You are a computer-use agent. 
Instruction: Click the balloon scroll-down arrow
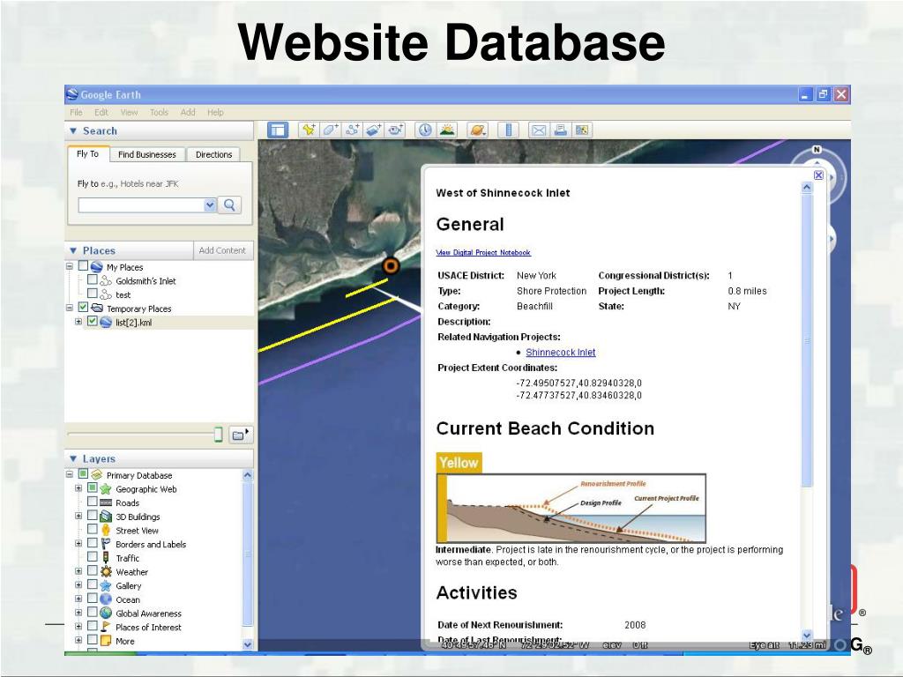click(806, 635)
